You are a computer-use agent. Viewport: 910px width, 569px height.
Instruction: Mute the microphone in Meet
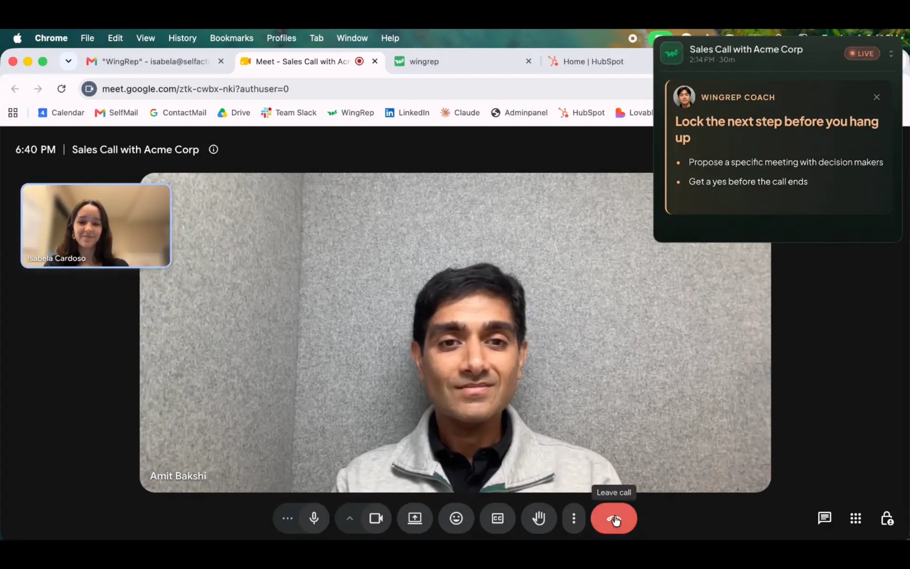[x=314, y=518]
